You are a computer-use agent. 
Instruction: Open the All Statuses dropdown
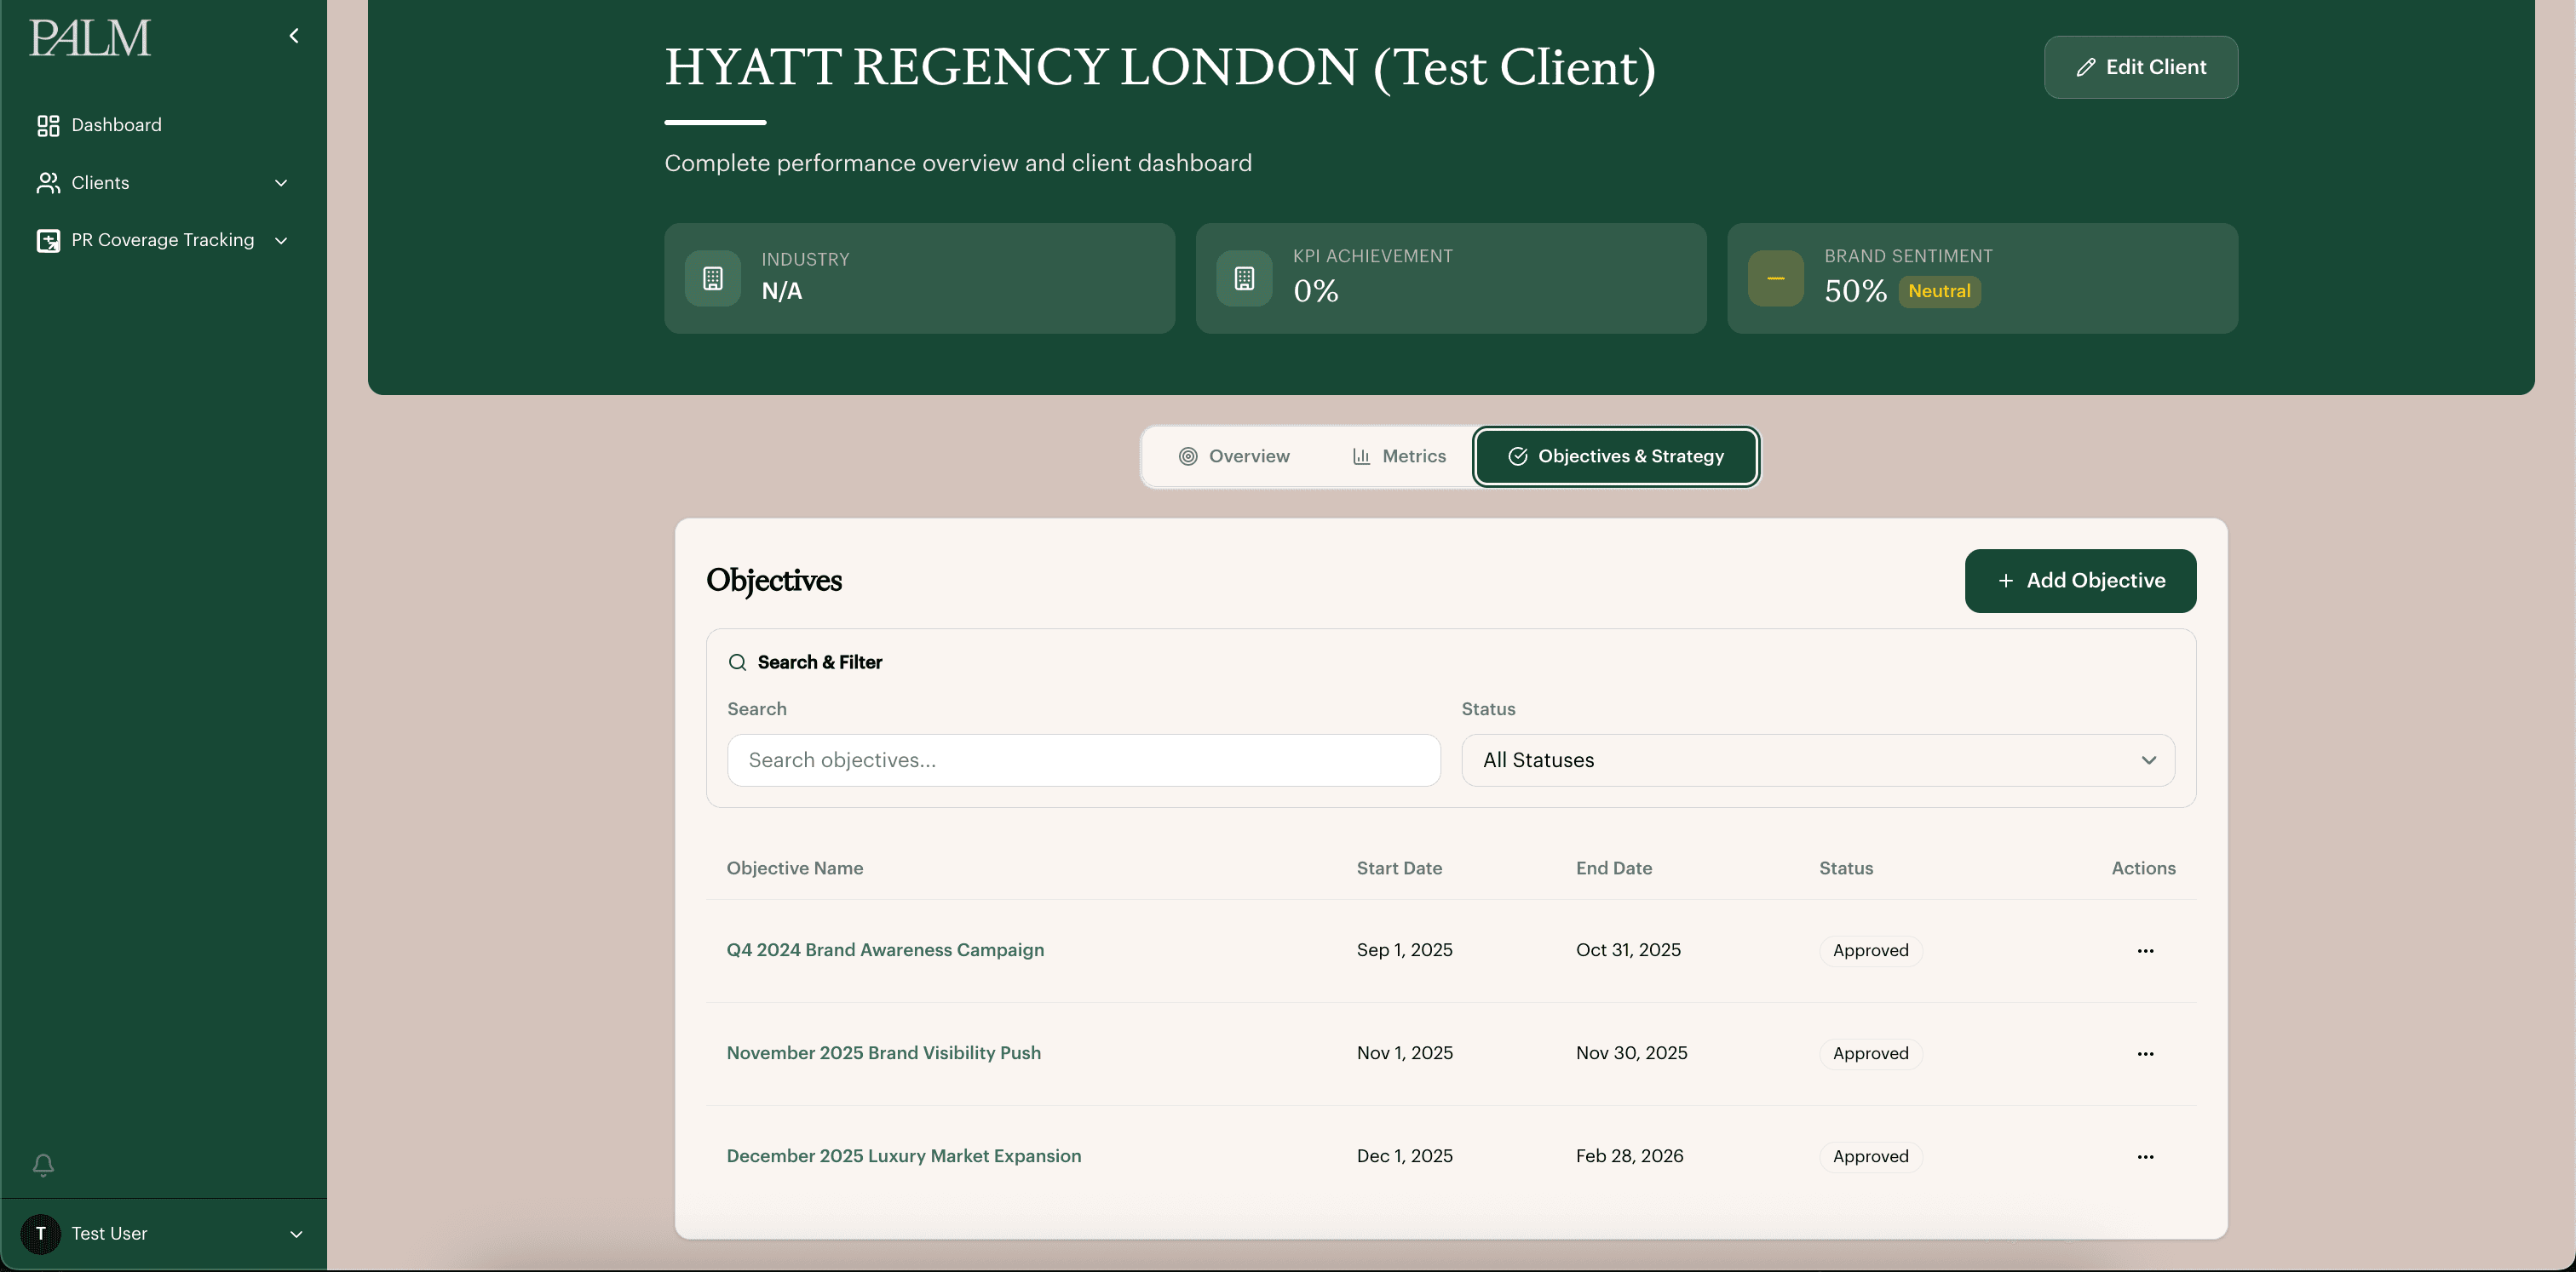1817,760
